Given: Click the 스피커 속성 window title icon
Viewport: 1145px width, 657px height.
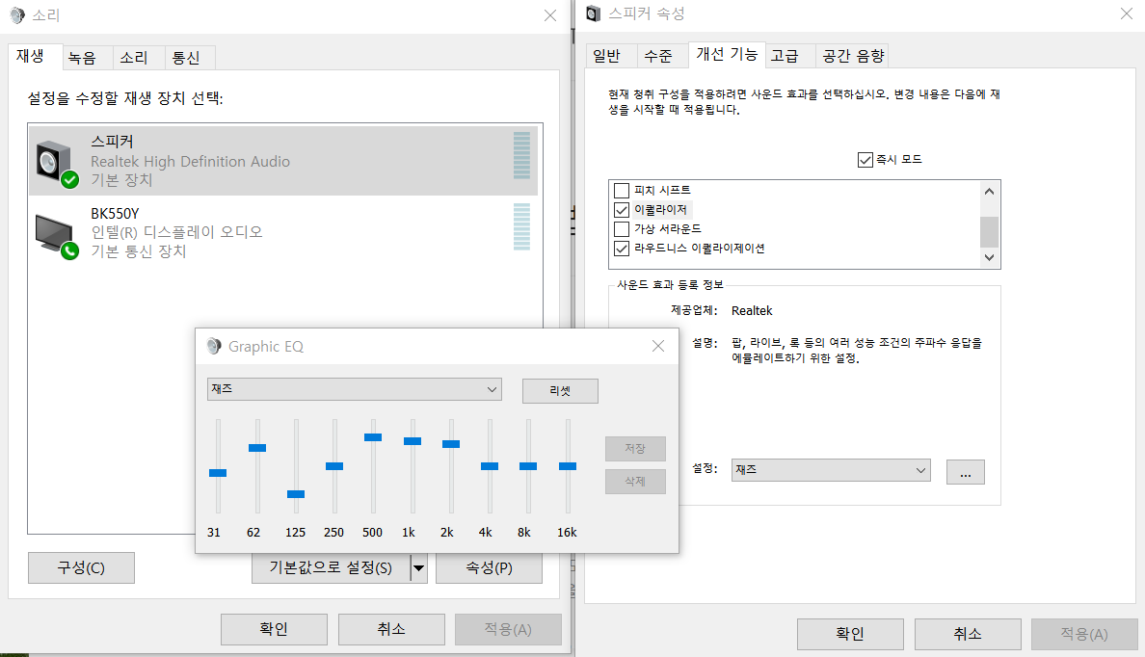Looking at the screenshot, I should click(x=593, y=13).
